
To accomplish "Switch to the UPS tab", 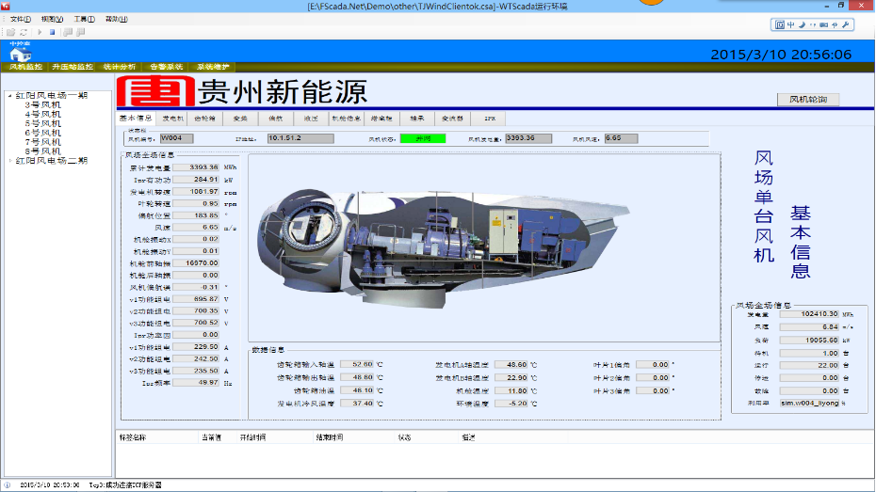I will point(490,119).
